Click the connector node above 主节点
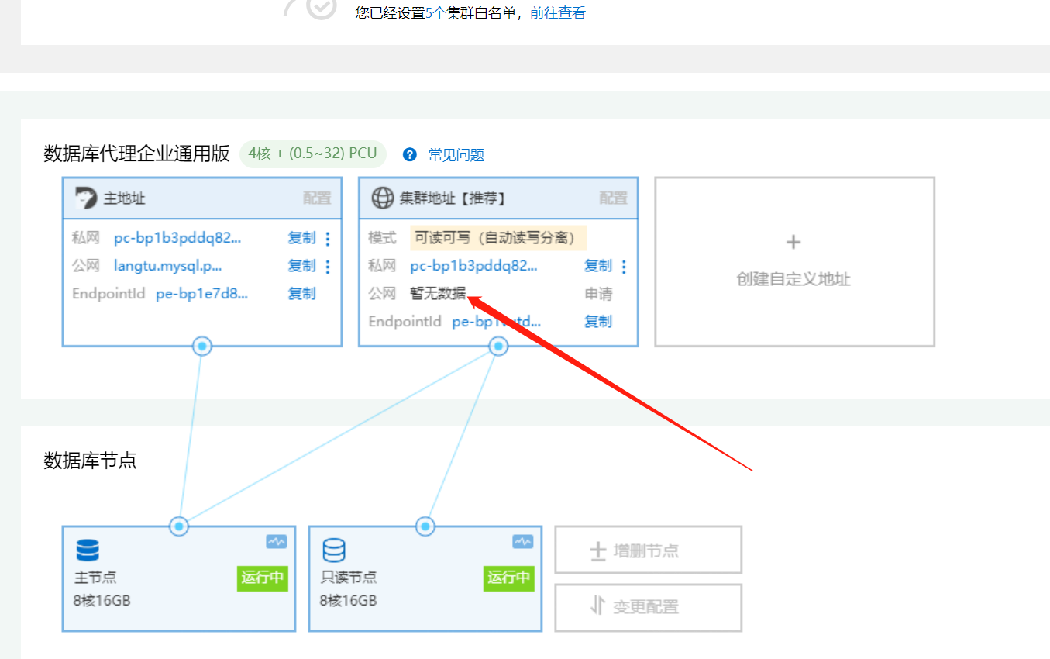The image size is (1050, 659). point(179,526)
